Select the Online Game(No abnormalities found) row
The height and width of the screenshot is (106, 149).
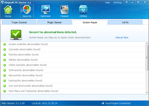(73, 65)
